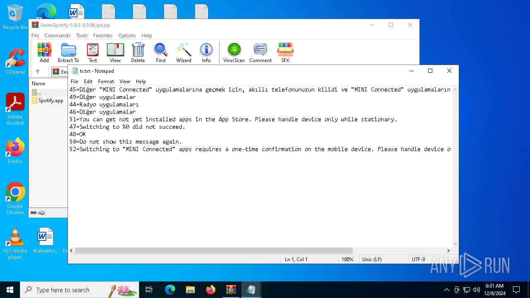Open Notepad Edit menu

coord(88,82)
